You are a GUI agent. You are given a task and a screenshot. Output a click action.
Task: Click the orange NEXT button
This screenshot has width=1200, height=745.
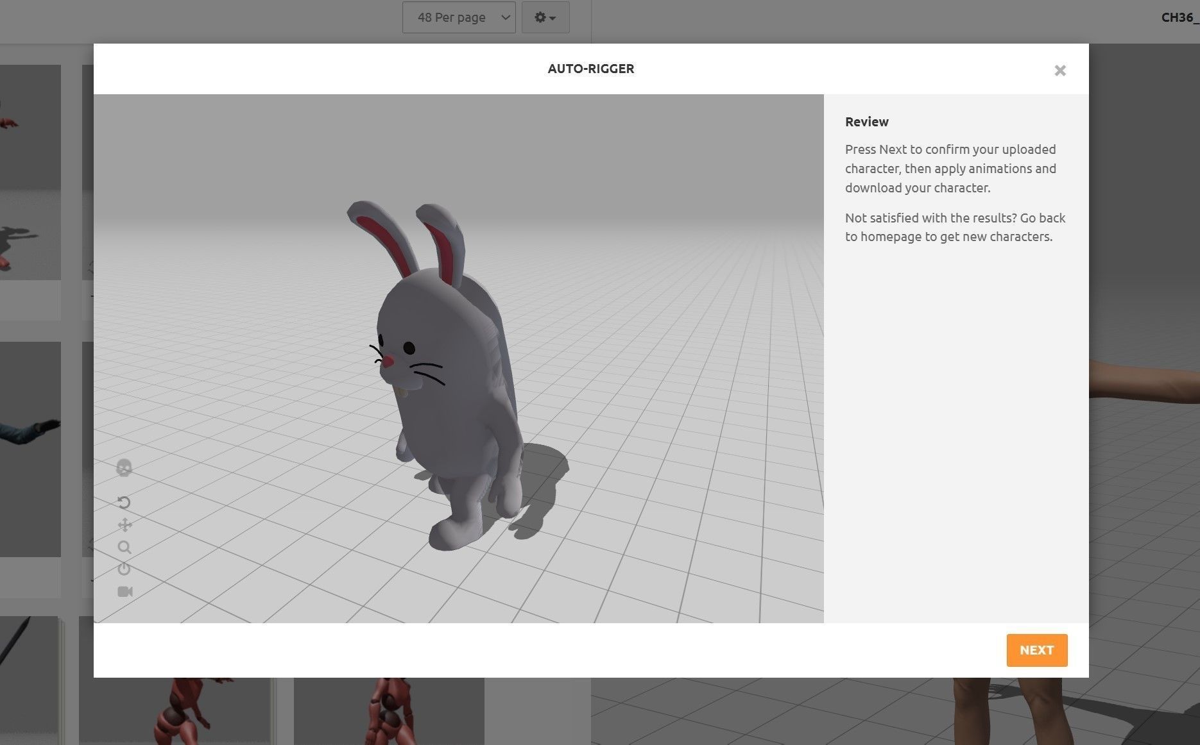(1036, 650)
